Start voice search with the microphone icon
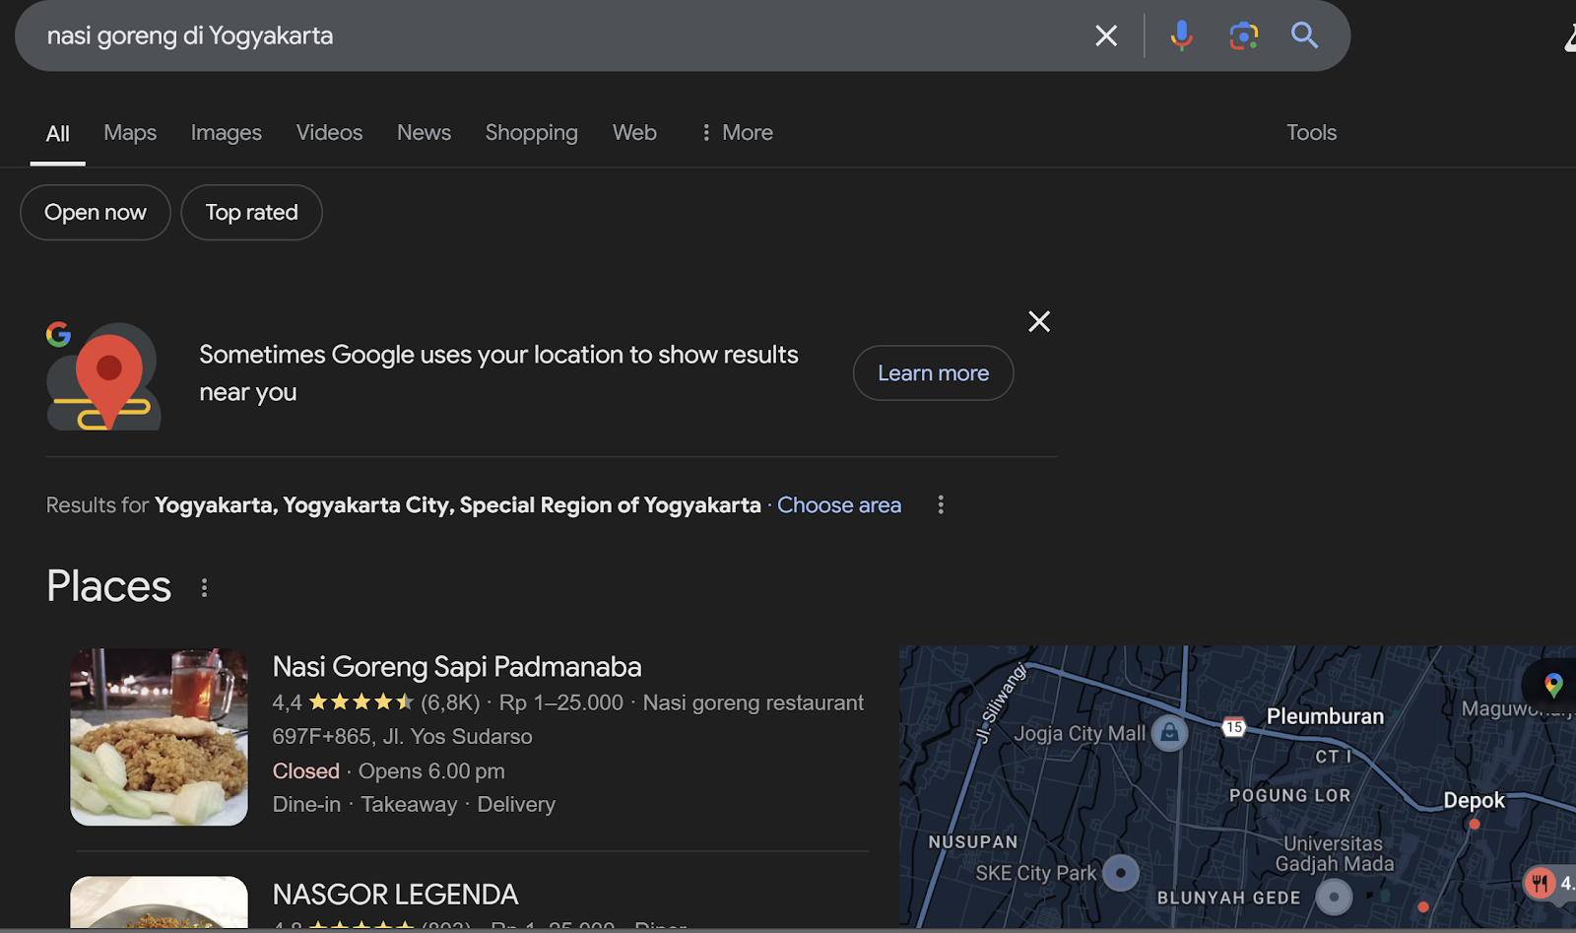The width and height of the screenshot is (1576, 933). (1181, 36)
